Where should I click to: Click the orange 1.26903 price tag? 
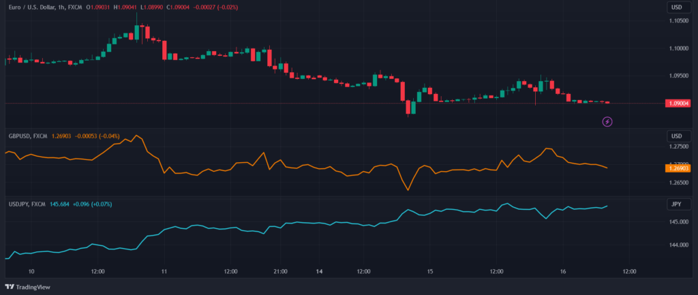point(678,168)
